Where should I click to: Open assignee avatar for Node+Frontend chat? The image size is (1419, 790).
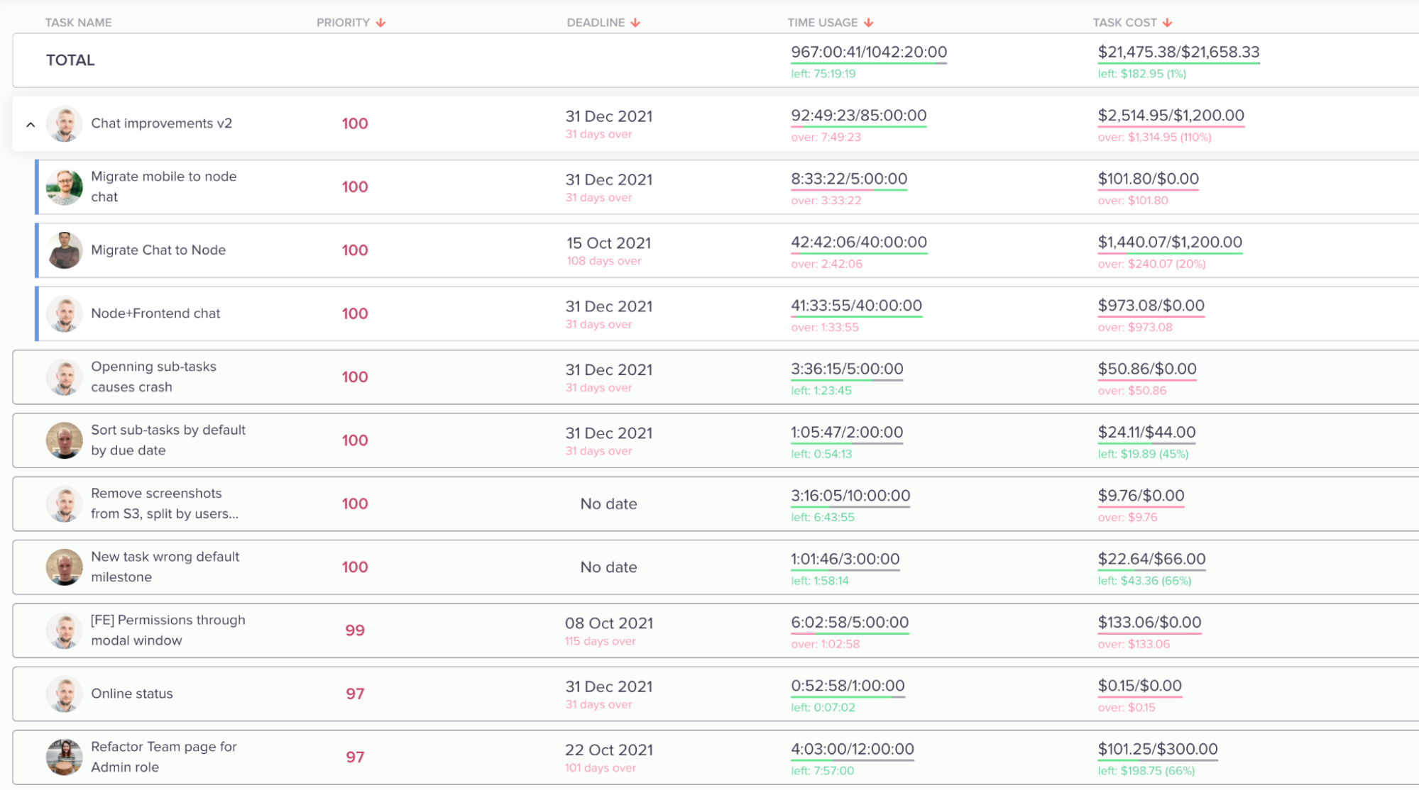(x=65, y=313)
